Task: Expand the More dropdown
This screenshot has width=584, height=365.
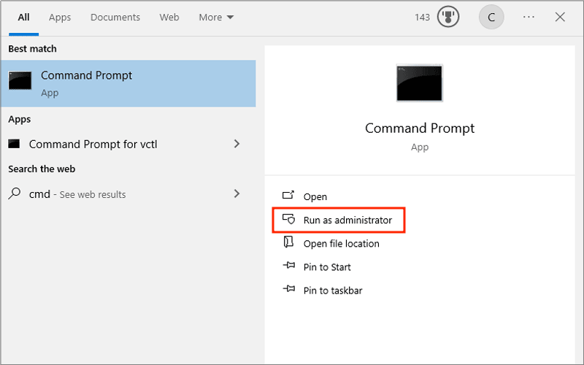Action: [216, 18]
